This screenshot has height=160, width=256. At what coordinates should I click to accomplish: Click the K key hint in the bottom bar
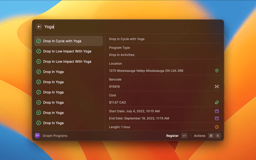coord(218,136)
